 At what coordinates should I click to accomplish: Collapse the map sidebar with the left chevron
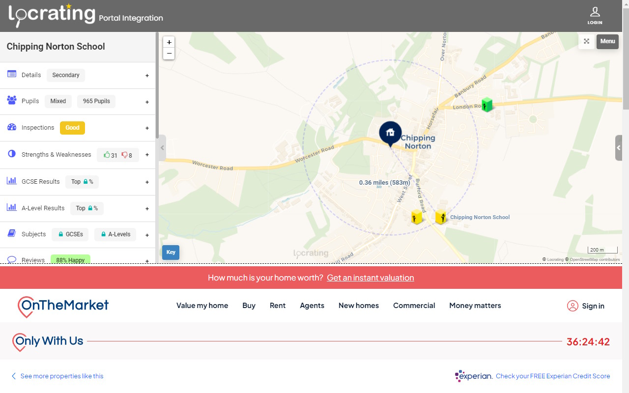point(162,147)
